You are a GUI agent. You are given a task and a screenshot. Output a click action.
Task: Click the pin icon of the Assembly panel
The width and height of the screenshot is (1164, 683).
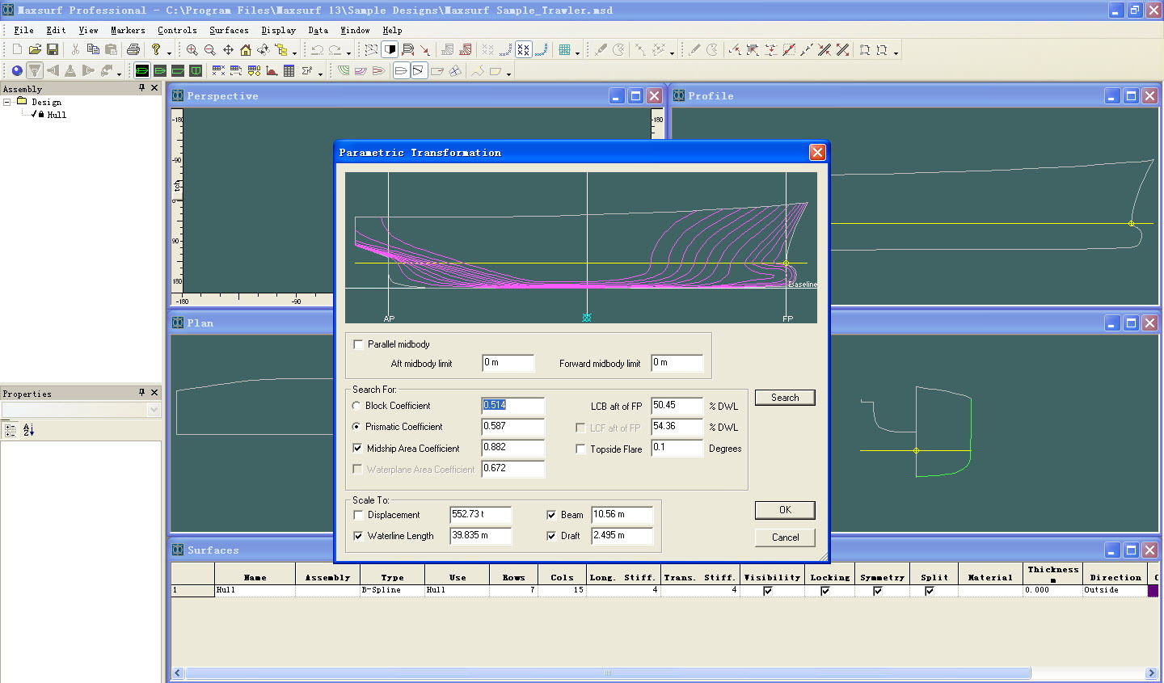(x=141, y=88)
